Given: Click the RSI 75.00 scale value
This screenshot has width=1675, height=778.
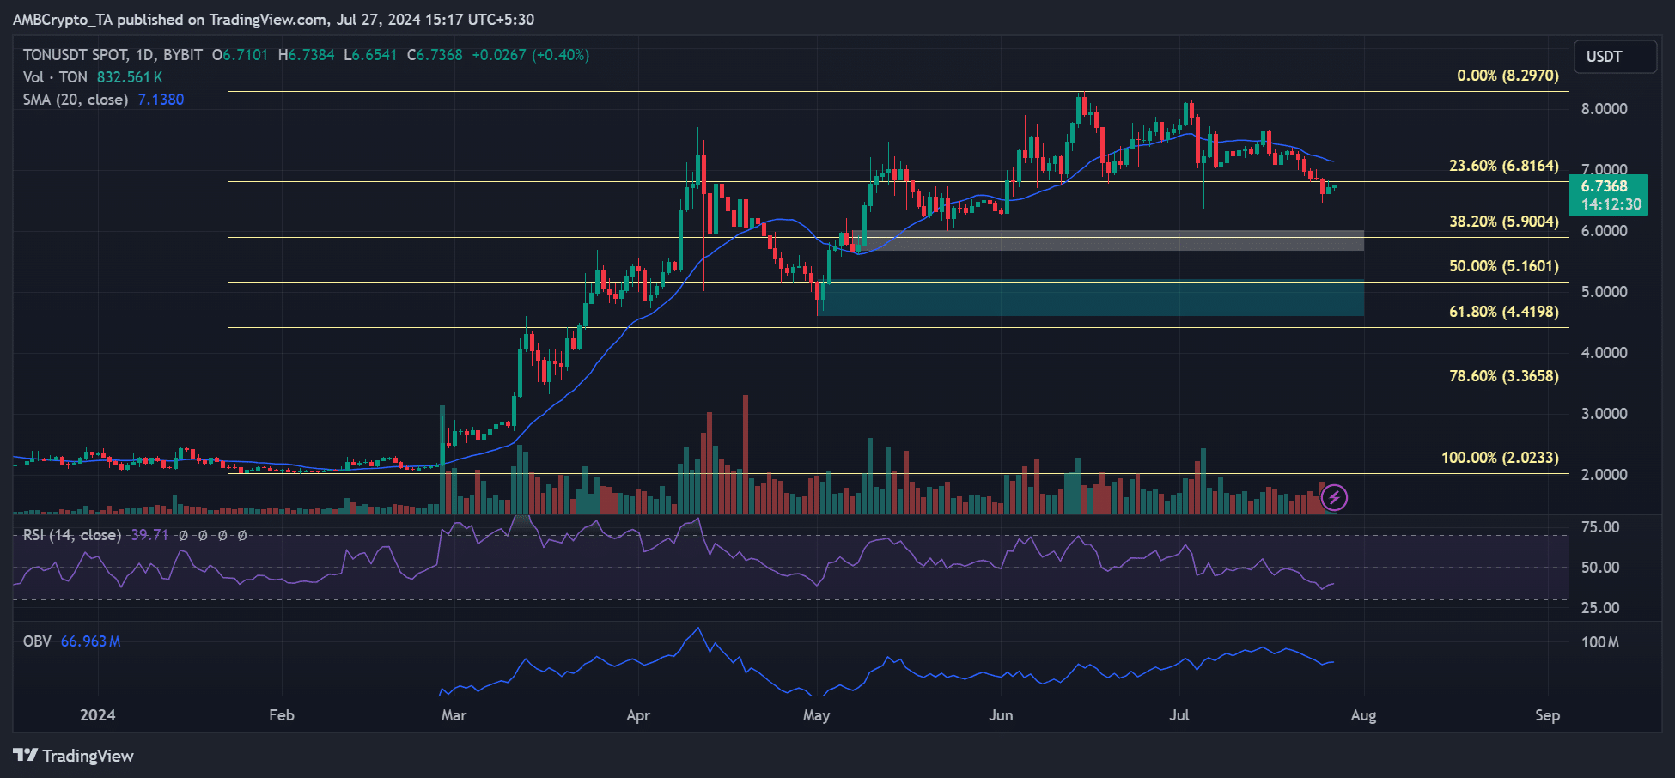Looking at the screenshot, I should coord(1600,527).
